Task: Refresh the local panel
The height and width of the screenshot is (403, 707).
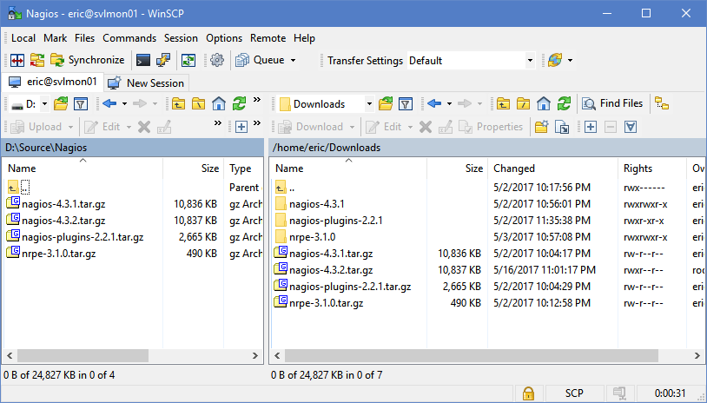Action: click(239, 104)
